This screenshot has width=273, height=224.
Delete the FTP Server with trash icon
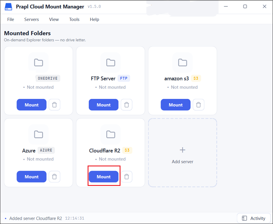click(127, 105)
